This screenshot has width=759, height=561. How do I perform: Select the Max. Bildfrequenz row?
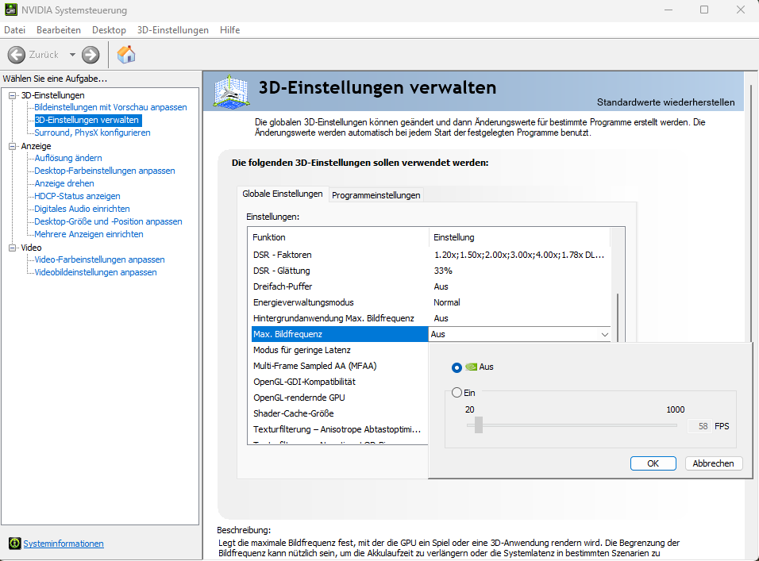(340, 334)
